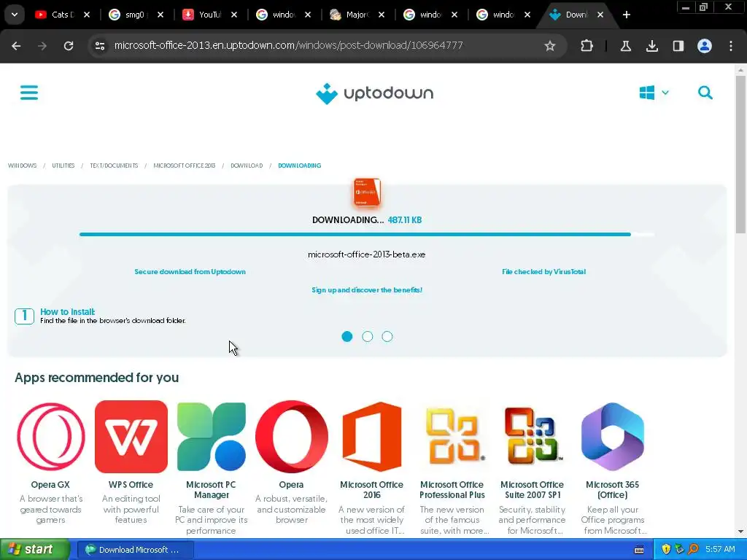This screenshot has height=560, width=747.
Task: Click the page vertical scrollbar thumb
Action: pos(740,155)
